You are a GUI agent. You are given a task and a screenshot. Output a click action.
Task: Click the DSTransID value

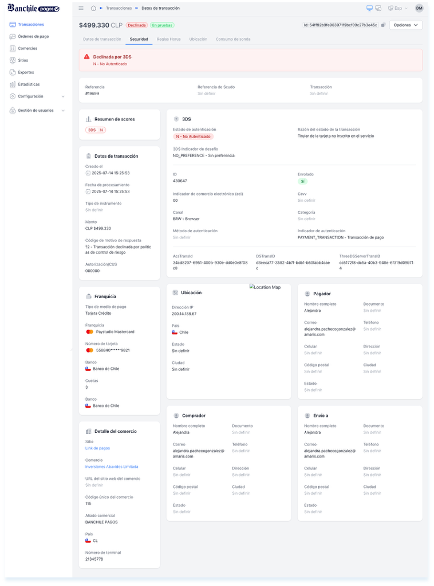tap(293, 265)
